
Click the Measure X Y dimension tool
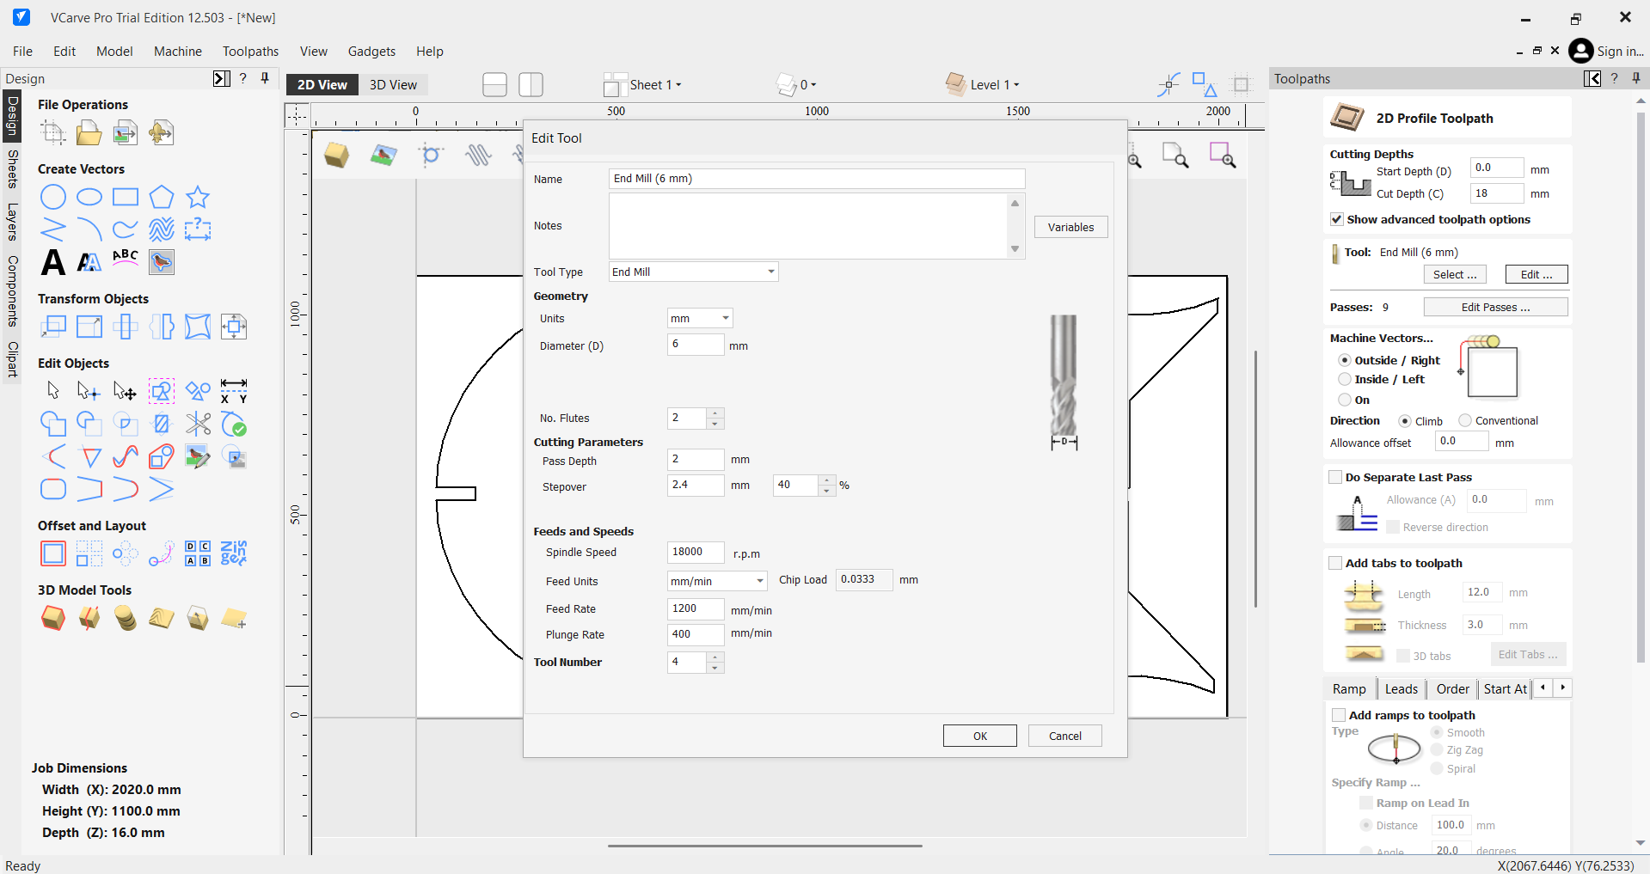click(234, 391)
